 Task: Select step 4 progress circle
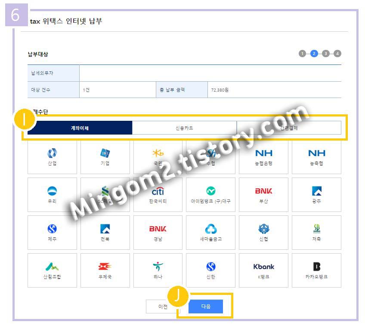click(x=337, y=54)
